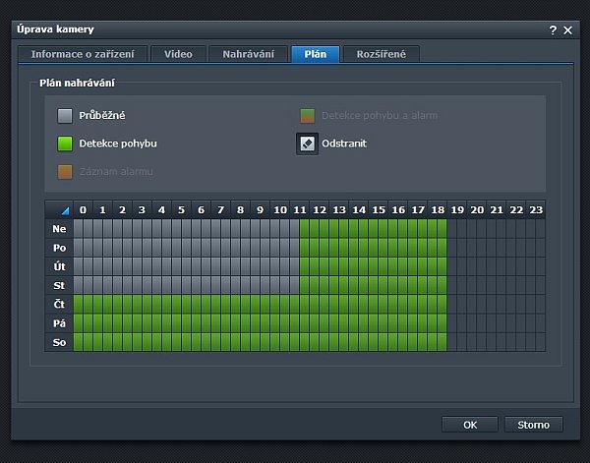
Task: Select the Ne day row header
Action: 59,229
